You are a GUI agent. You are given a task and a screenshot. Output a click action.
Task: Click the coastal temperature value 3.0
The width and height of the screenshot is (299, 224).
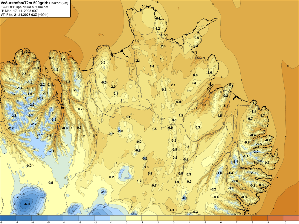tap(137, 41)
